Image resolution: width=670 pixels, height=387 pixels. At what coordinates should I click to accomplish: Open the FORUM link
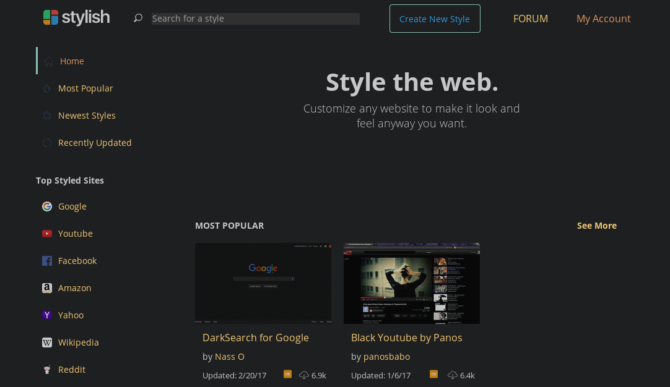click(530, 19)
